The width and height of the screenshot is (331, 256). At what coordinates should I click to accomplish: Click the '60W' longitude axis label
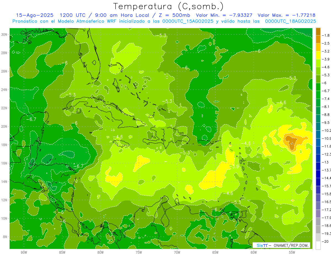(254, 252)
